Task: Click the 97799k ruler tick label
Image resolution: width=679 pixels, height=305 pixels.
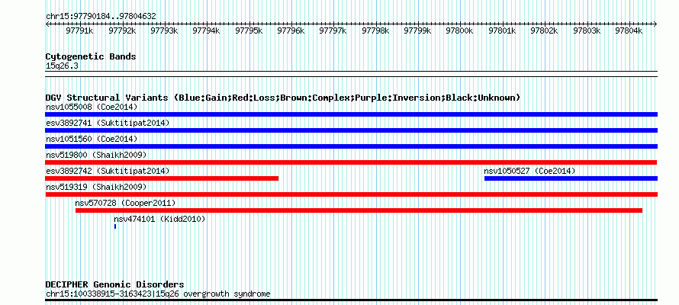Action: coord(417,30)
